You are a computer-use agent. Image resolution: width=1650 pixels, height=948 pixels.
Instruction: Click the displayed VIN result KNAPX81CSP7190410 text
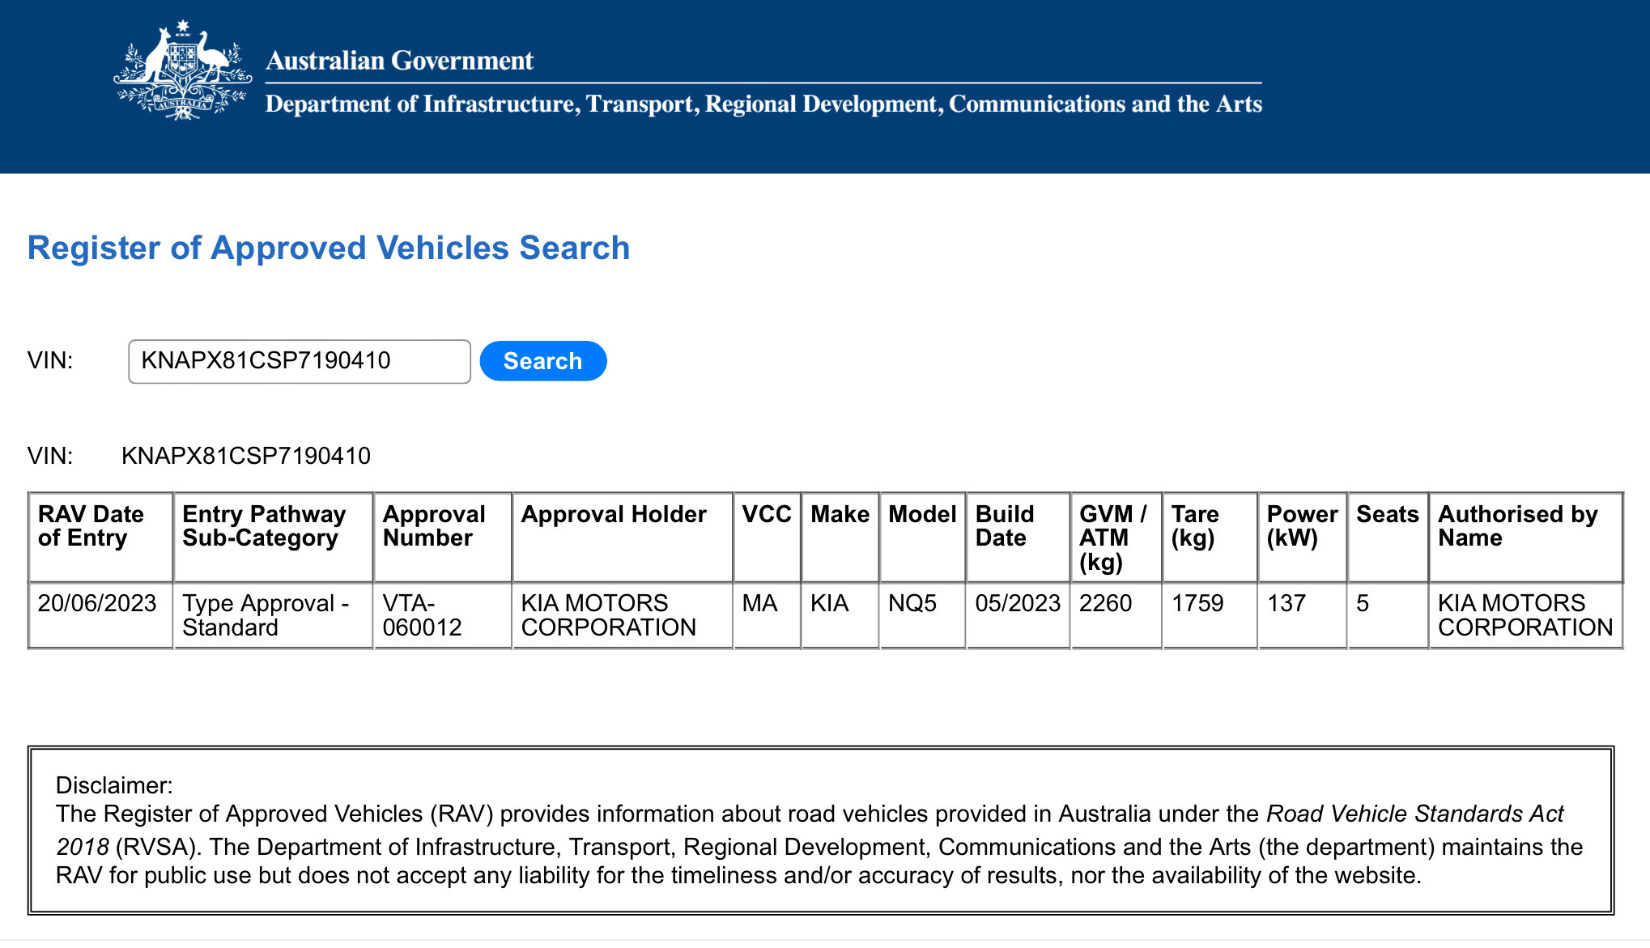[x=246, y=456]
